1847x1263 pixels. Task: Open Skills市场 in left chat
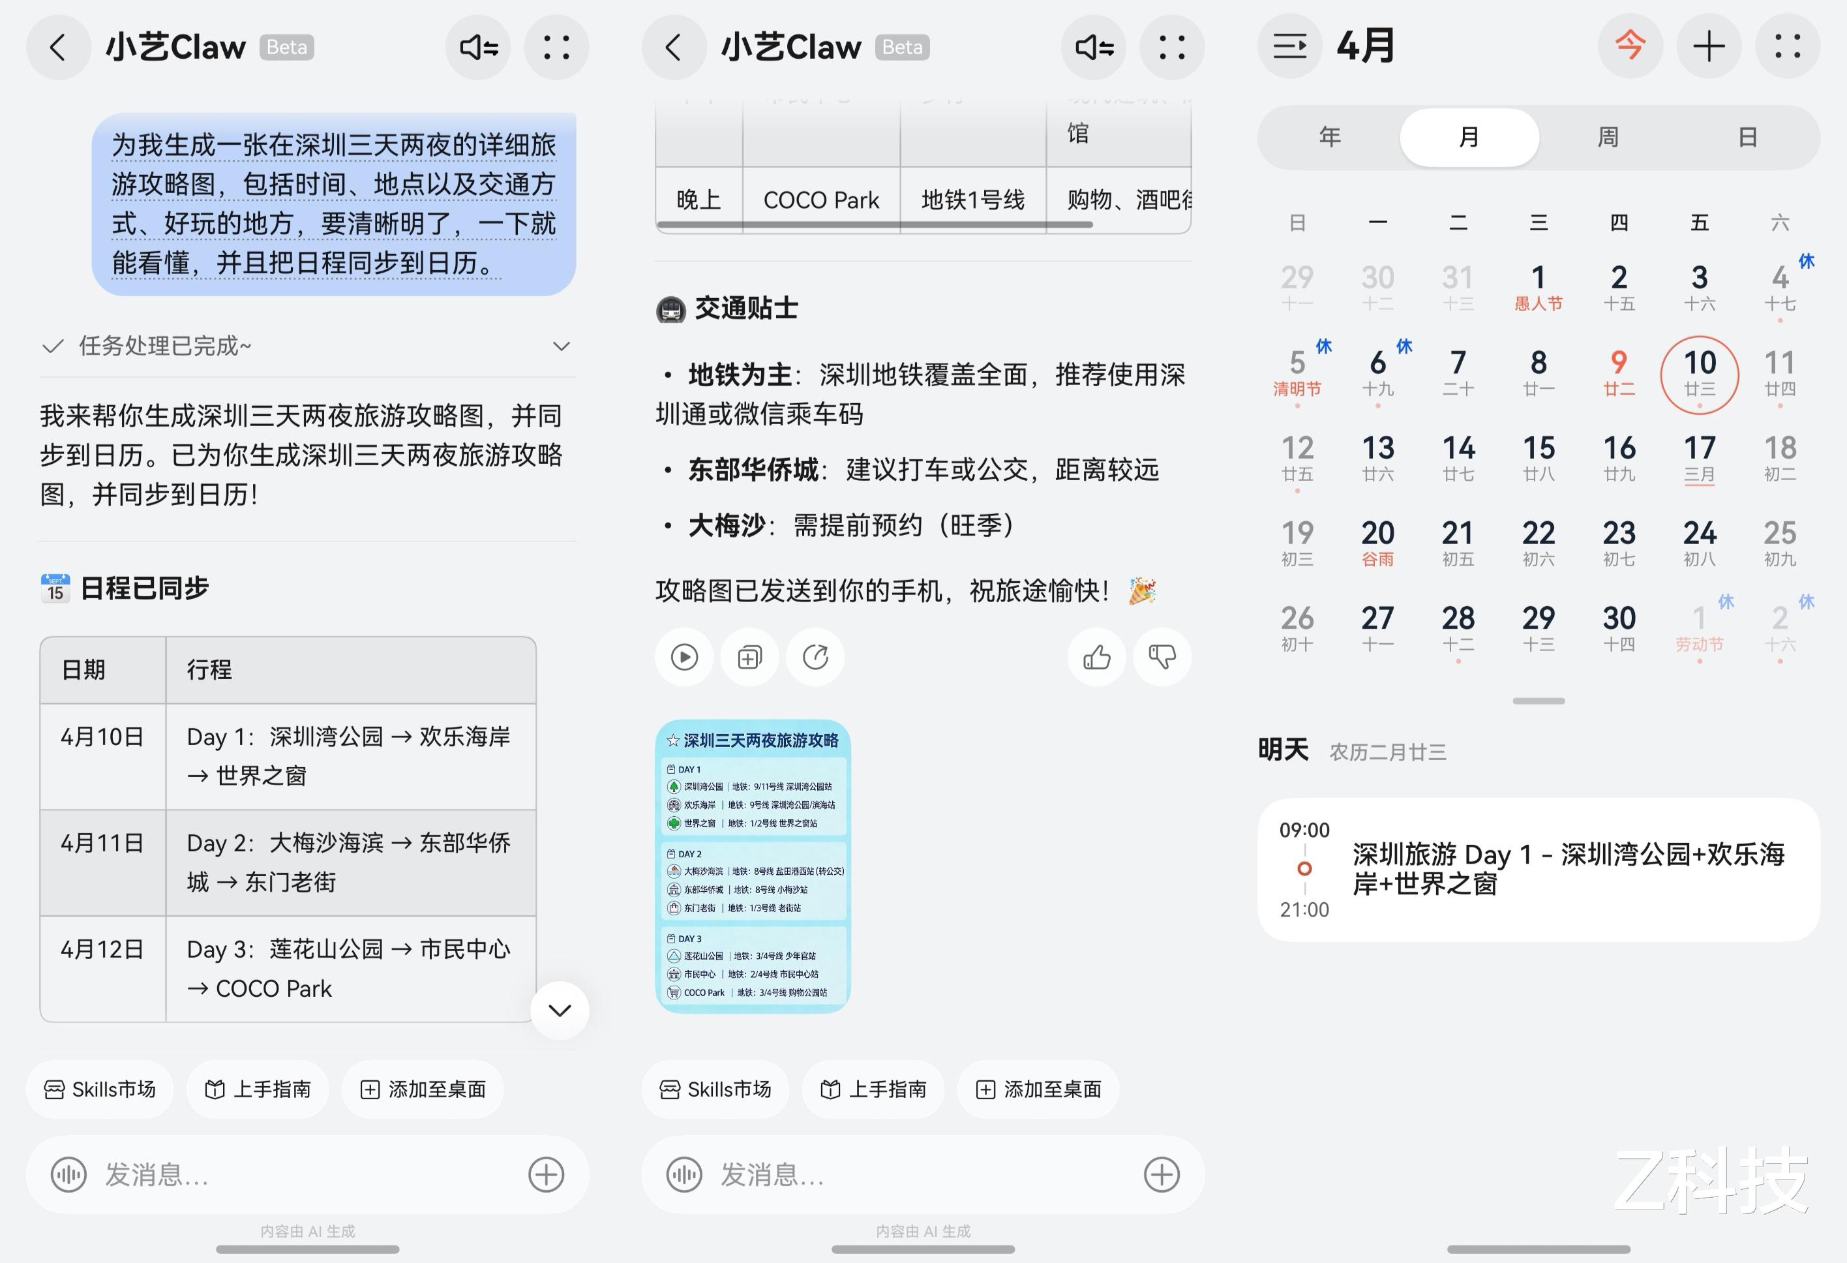click(100, 1089)
